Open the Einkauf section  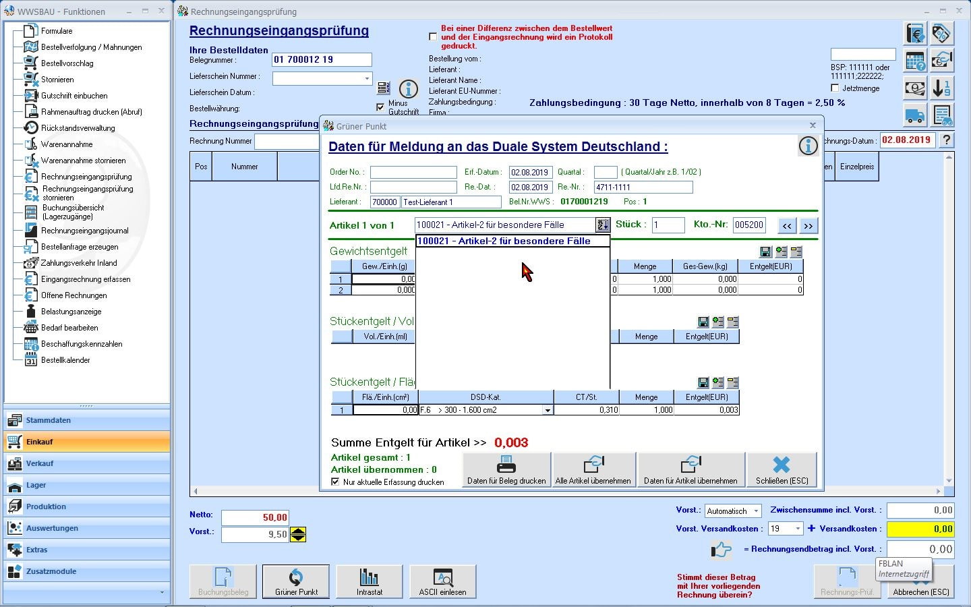87,442
